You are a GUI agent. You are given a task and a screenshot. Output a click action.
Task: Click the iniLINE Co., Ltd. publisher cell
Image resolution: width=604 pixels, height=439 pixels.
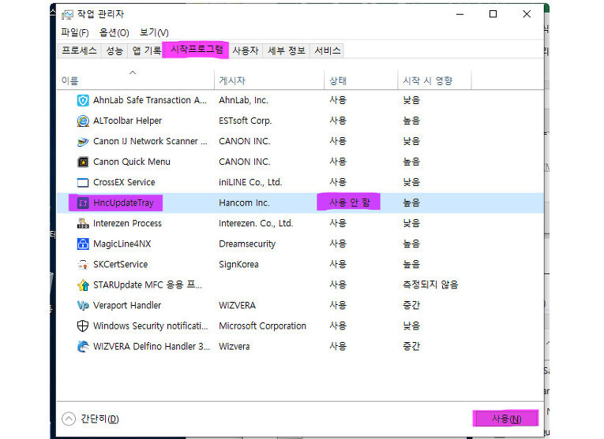[x=250, y=183]
